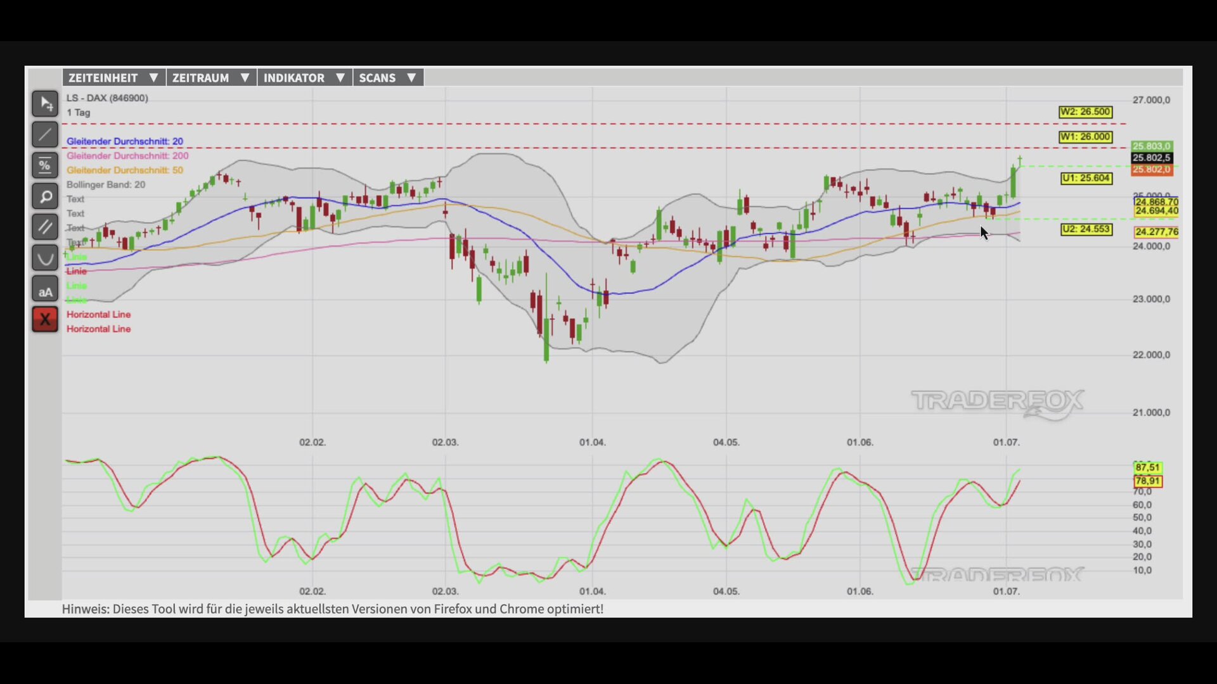The width and height of the screenshot is (1217, 684).
Task: Expand the ZEITRAUM dropdown arrow
Action: (244, 78)
